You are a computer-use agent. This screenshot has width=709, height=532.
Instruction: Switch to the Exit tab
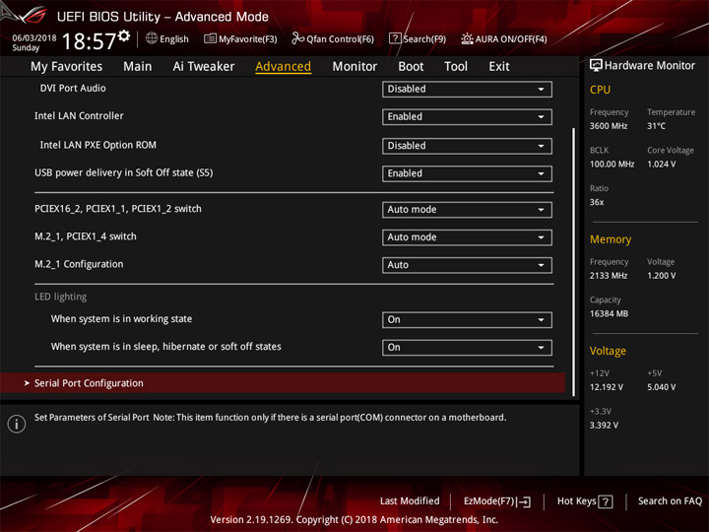pos(498,67)
